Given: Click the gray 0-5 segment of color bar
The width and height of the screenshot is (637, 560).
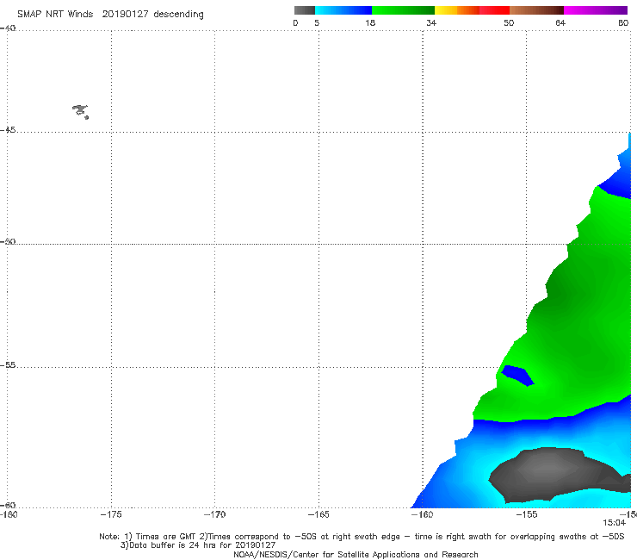Looking at the screenshot, I should point(305,10).
